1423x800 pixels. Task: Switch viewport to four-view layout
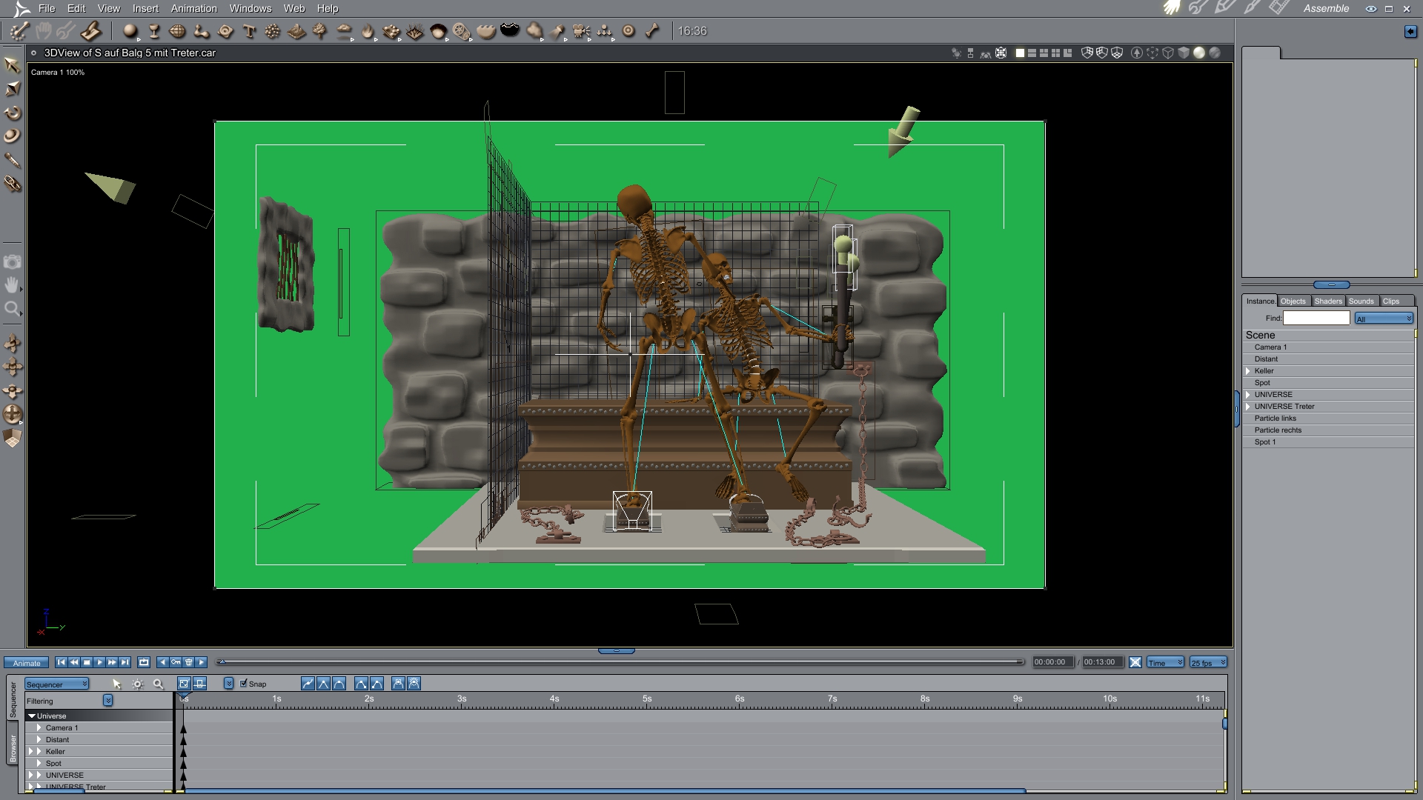click(1055, 53)
